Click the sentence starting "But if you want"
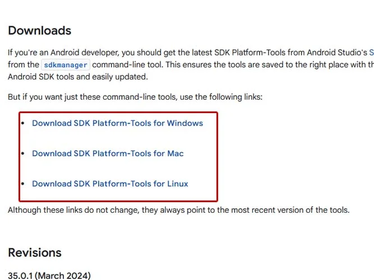The image size is (374, 280). point(135,97)
